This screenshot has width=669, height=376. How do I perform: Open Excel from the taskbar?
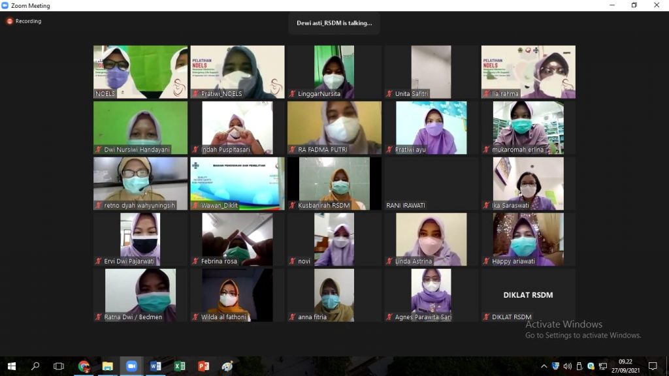coord(180,366)
